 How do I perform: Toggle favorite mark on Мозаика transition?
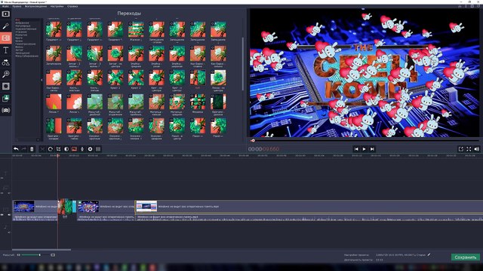(192, 96)
